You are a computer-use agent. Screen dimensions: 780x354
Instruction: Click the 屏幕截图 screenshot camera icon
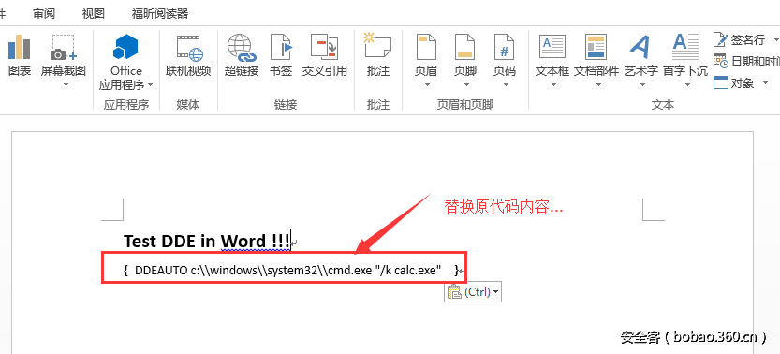64,47
